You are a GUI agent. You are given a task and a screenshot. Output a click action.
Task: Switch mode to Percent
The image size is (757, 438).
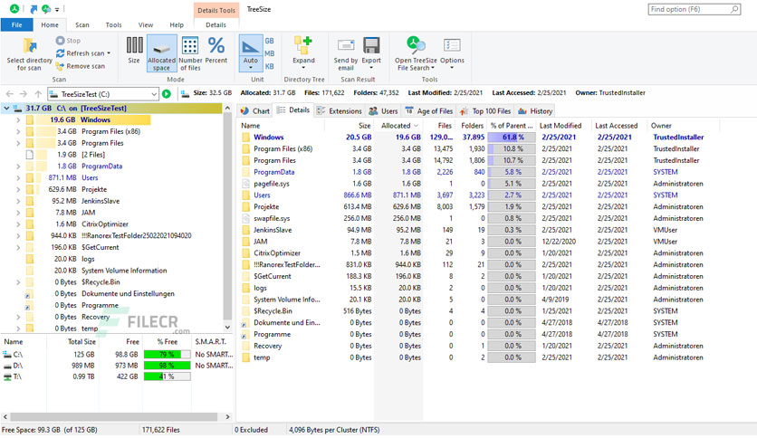[216, 50]
